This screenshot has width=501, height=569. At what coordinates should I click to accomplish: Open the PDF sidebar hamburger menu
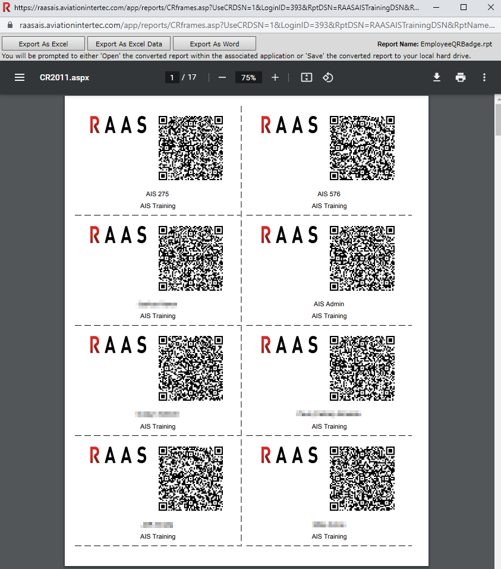[20, 77]
